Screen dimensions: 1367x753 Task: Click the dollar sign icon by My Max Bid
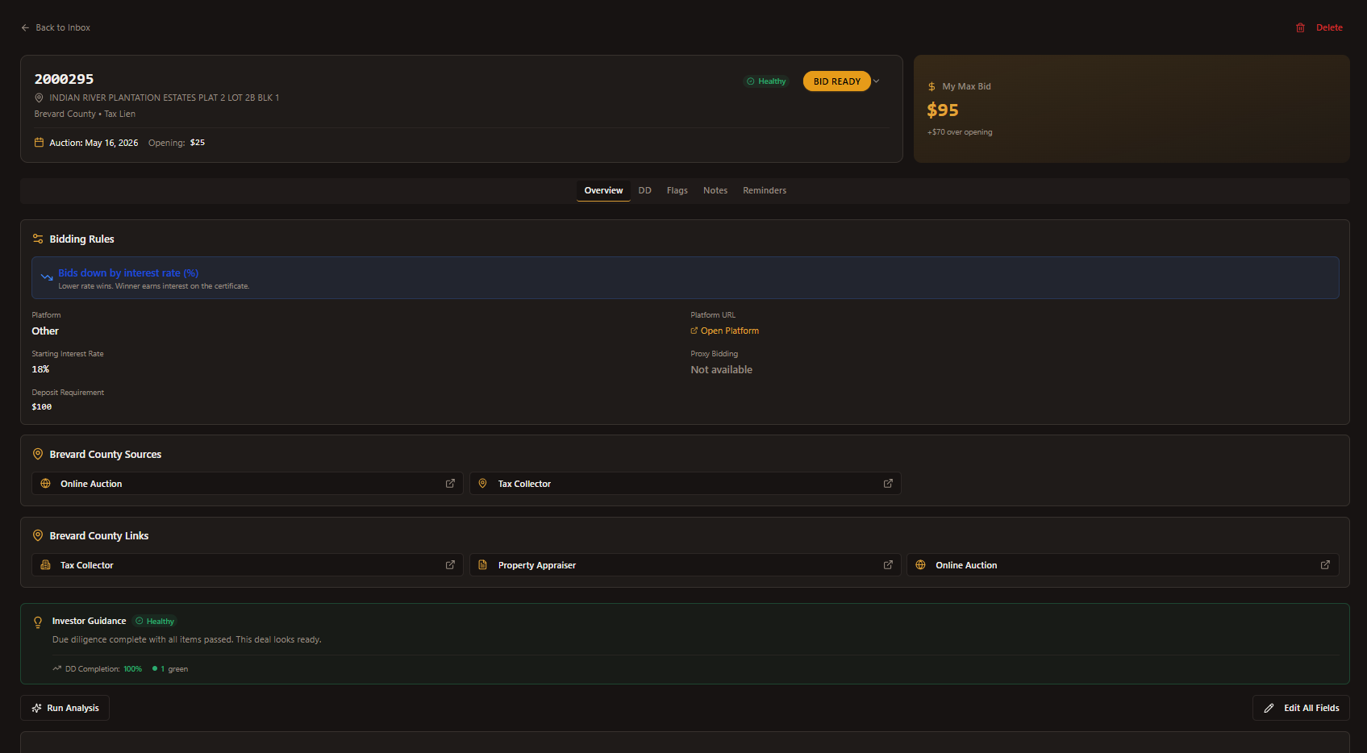tap(931, 86)
